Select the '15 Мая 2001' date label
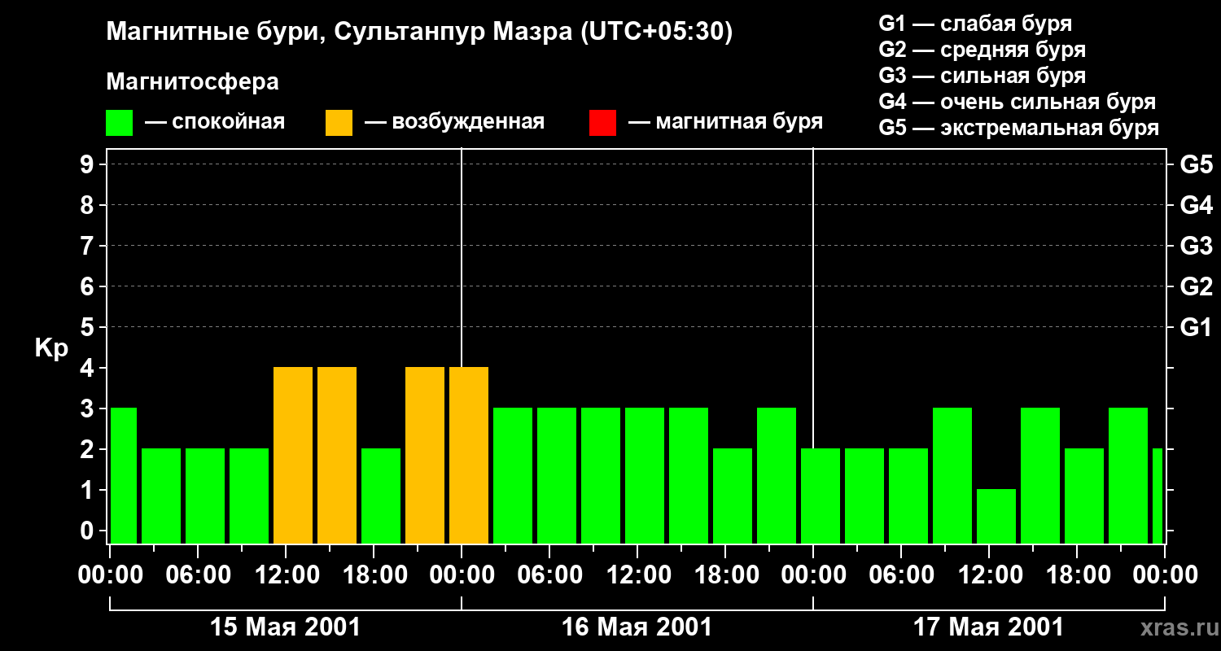1221x651 pixels. pos(285,627)
